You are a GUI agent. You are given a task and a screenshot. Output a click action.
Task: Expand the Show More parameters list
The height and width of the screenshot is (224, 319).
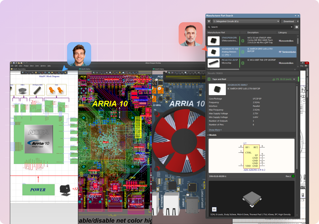point(215,130)
